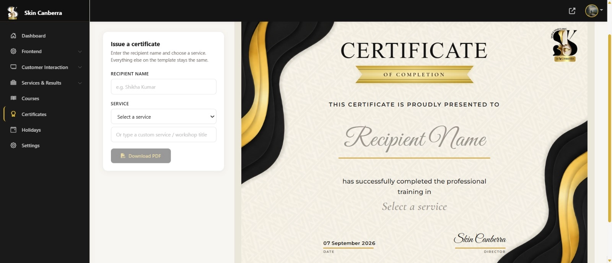Click the 'RECIPIENT NAME' label
The image size is (612, 263).
130,74
